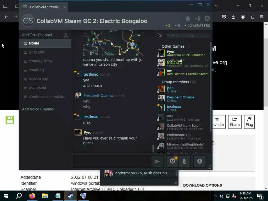Click the browser Pocket save icon
The width and height of the screenshot is (268, 201).
click(224, 17)
